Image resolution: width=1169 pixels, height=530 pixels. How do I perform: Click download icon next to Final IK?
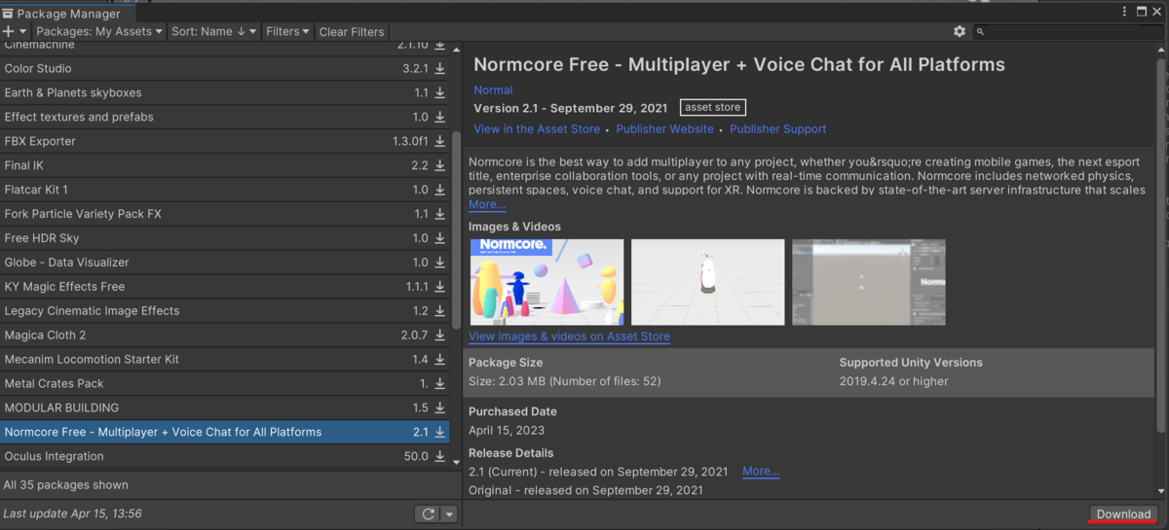[440, 166]
